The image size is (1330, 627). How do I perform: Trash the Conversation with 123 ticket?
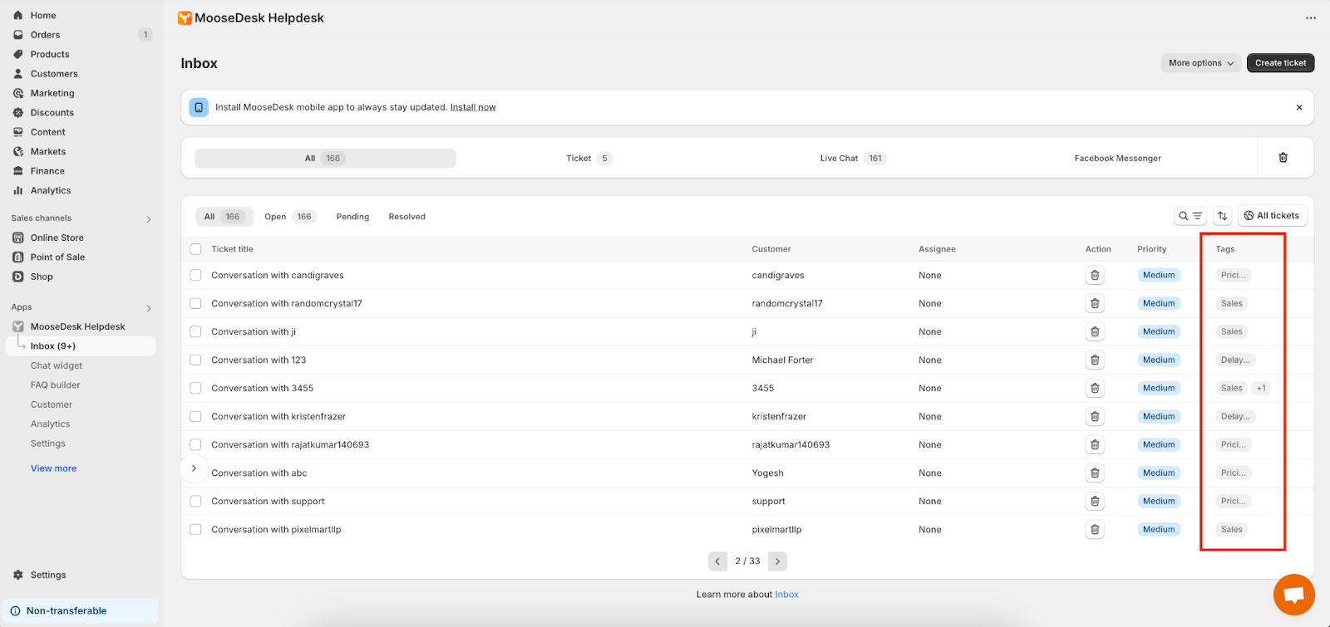[x=1095, y=360]
